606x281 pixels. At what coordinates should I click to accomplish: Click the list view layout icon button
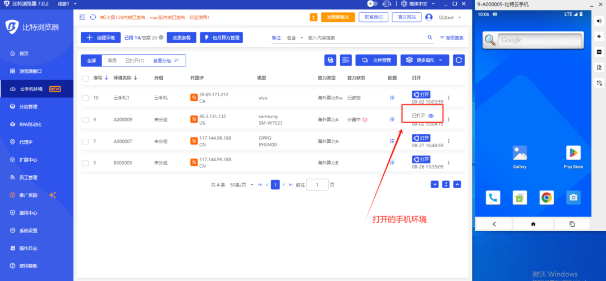point(346,60)
